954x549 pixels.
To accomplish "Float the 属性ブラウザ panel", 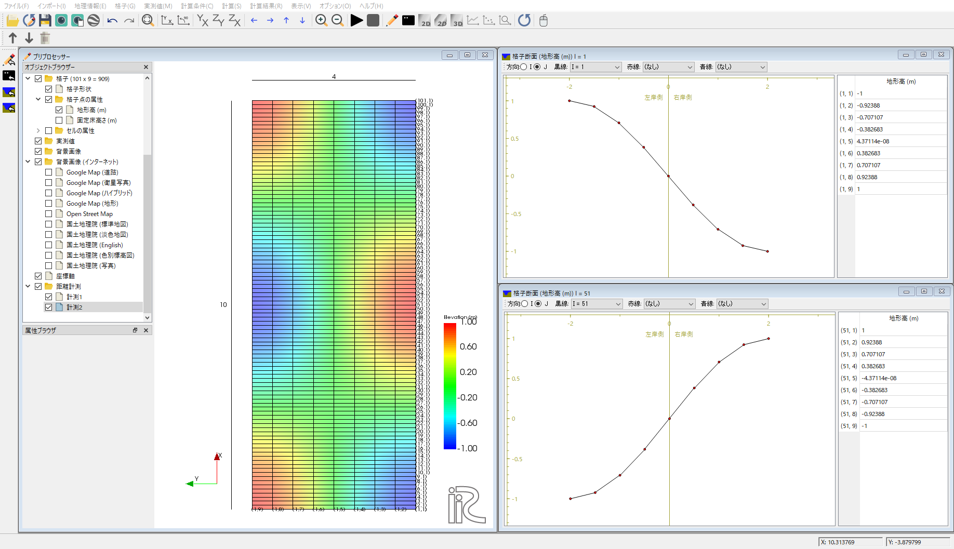I will tap(135, 330).
